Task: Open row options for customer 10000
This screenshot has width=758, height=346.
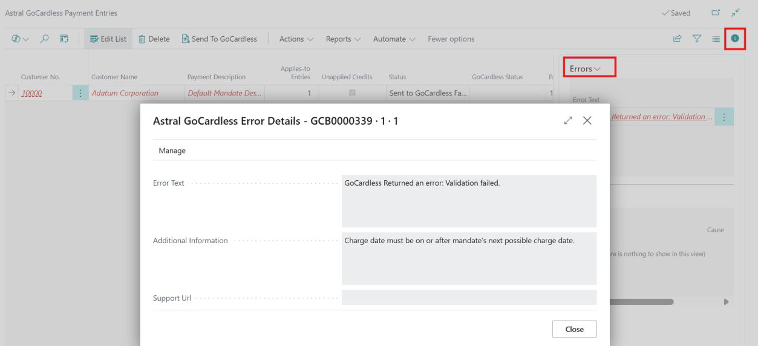Action: point(80,93)
